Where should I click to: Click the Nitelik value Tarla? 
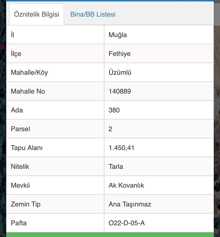click(116, 166)
